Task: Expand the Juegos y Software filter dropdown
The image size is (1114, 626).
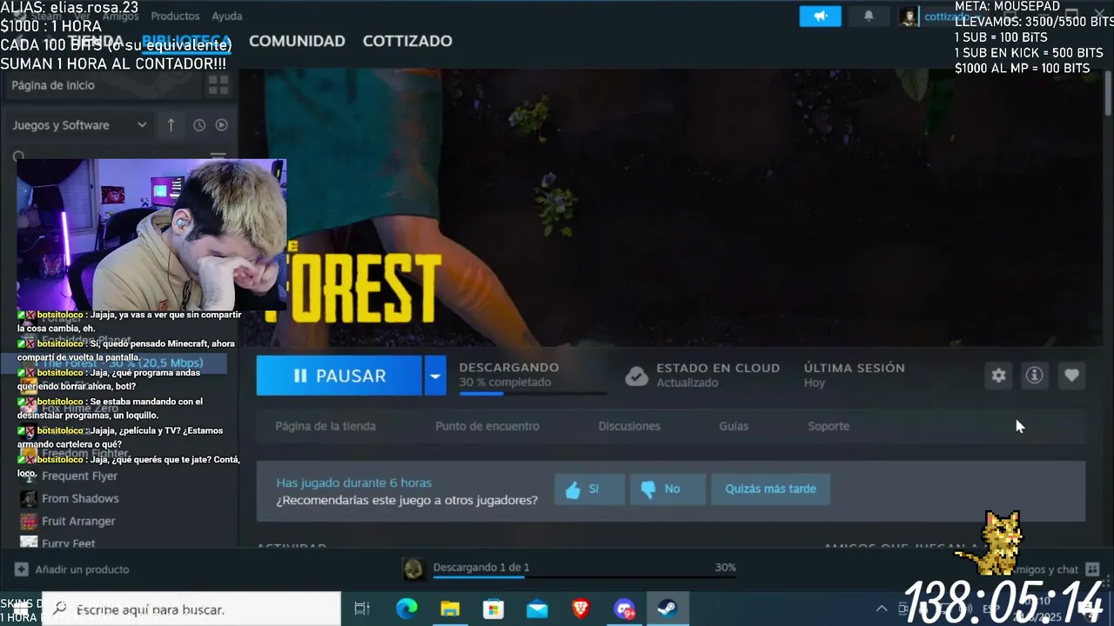Action: (x=80, y=125)
